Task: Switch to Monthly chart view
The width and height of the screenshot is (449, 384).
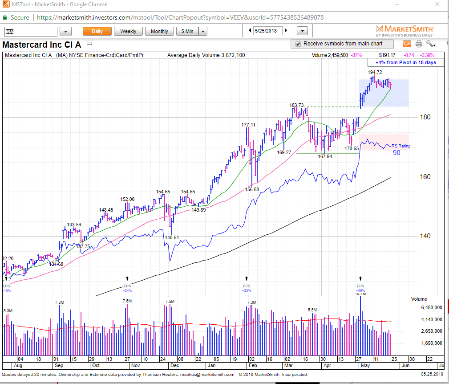Action: [x=159, y=31]
